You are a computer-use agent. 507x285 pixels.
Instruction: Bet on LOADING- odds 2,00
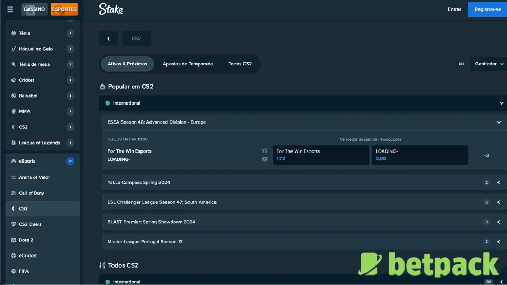tap(420, 155)
